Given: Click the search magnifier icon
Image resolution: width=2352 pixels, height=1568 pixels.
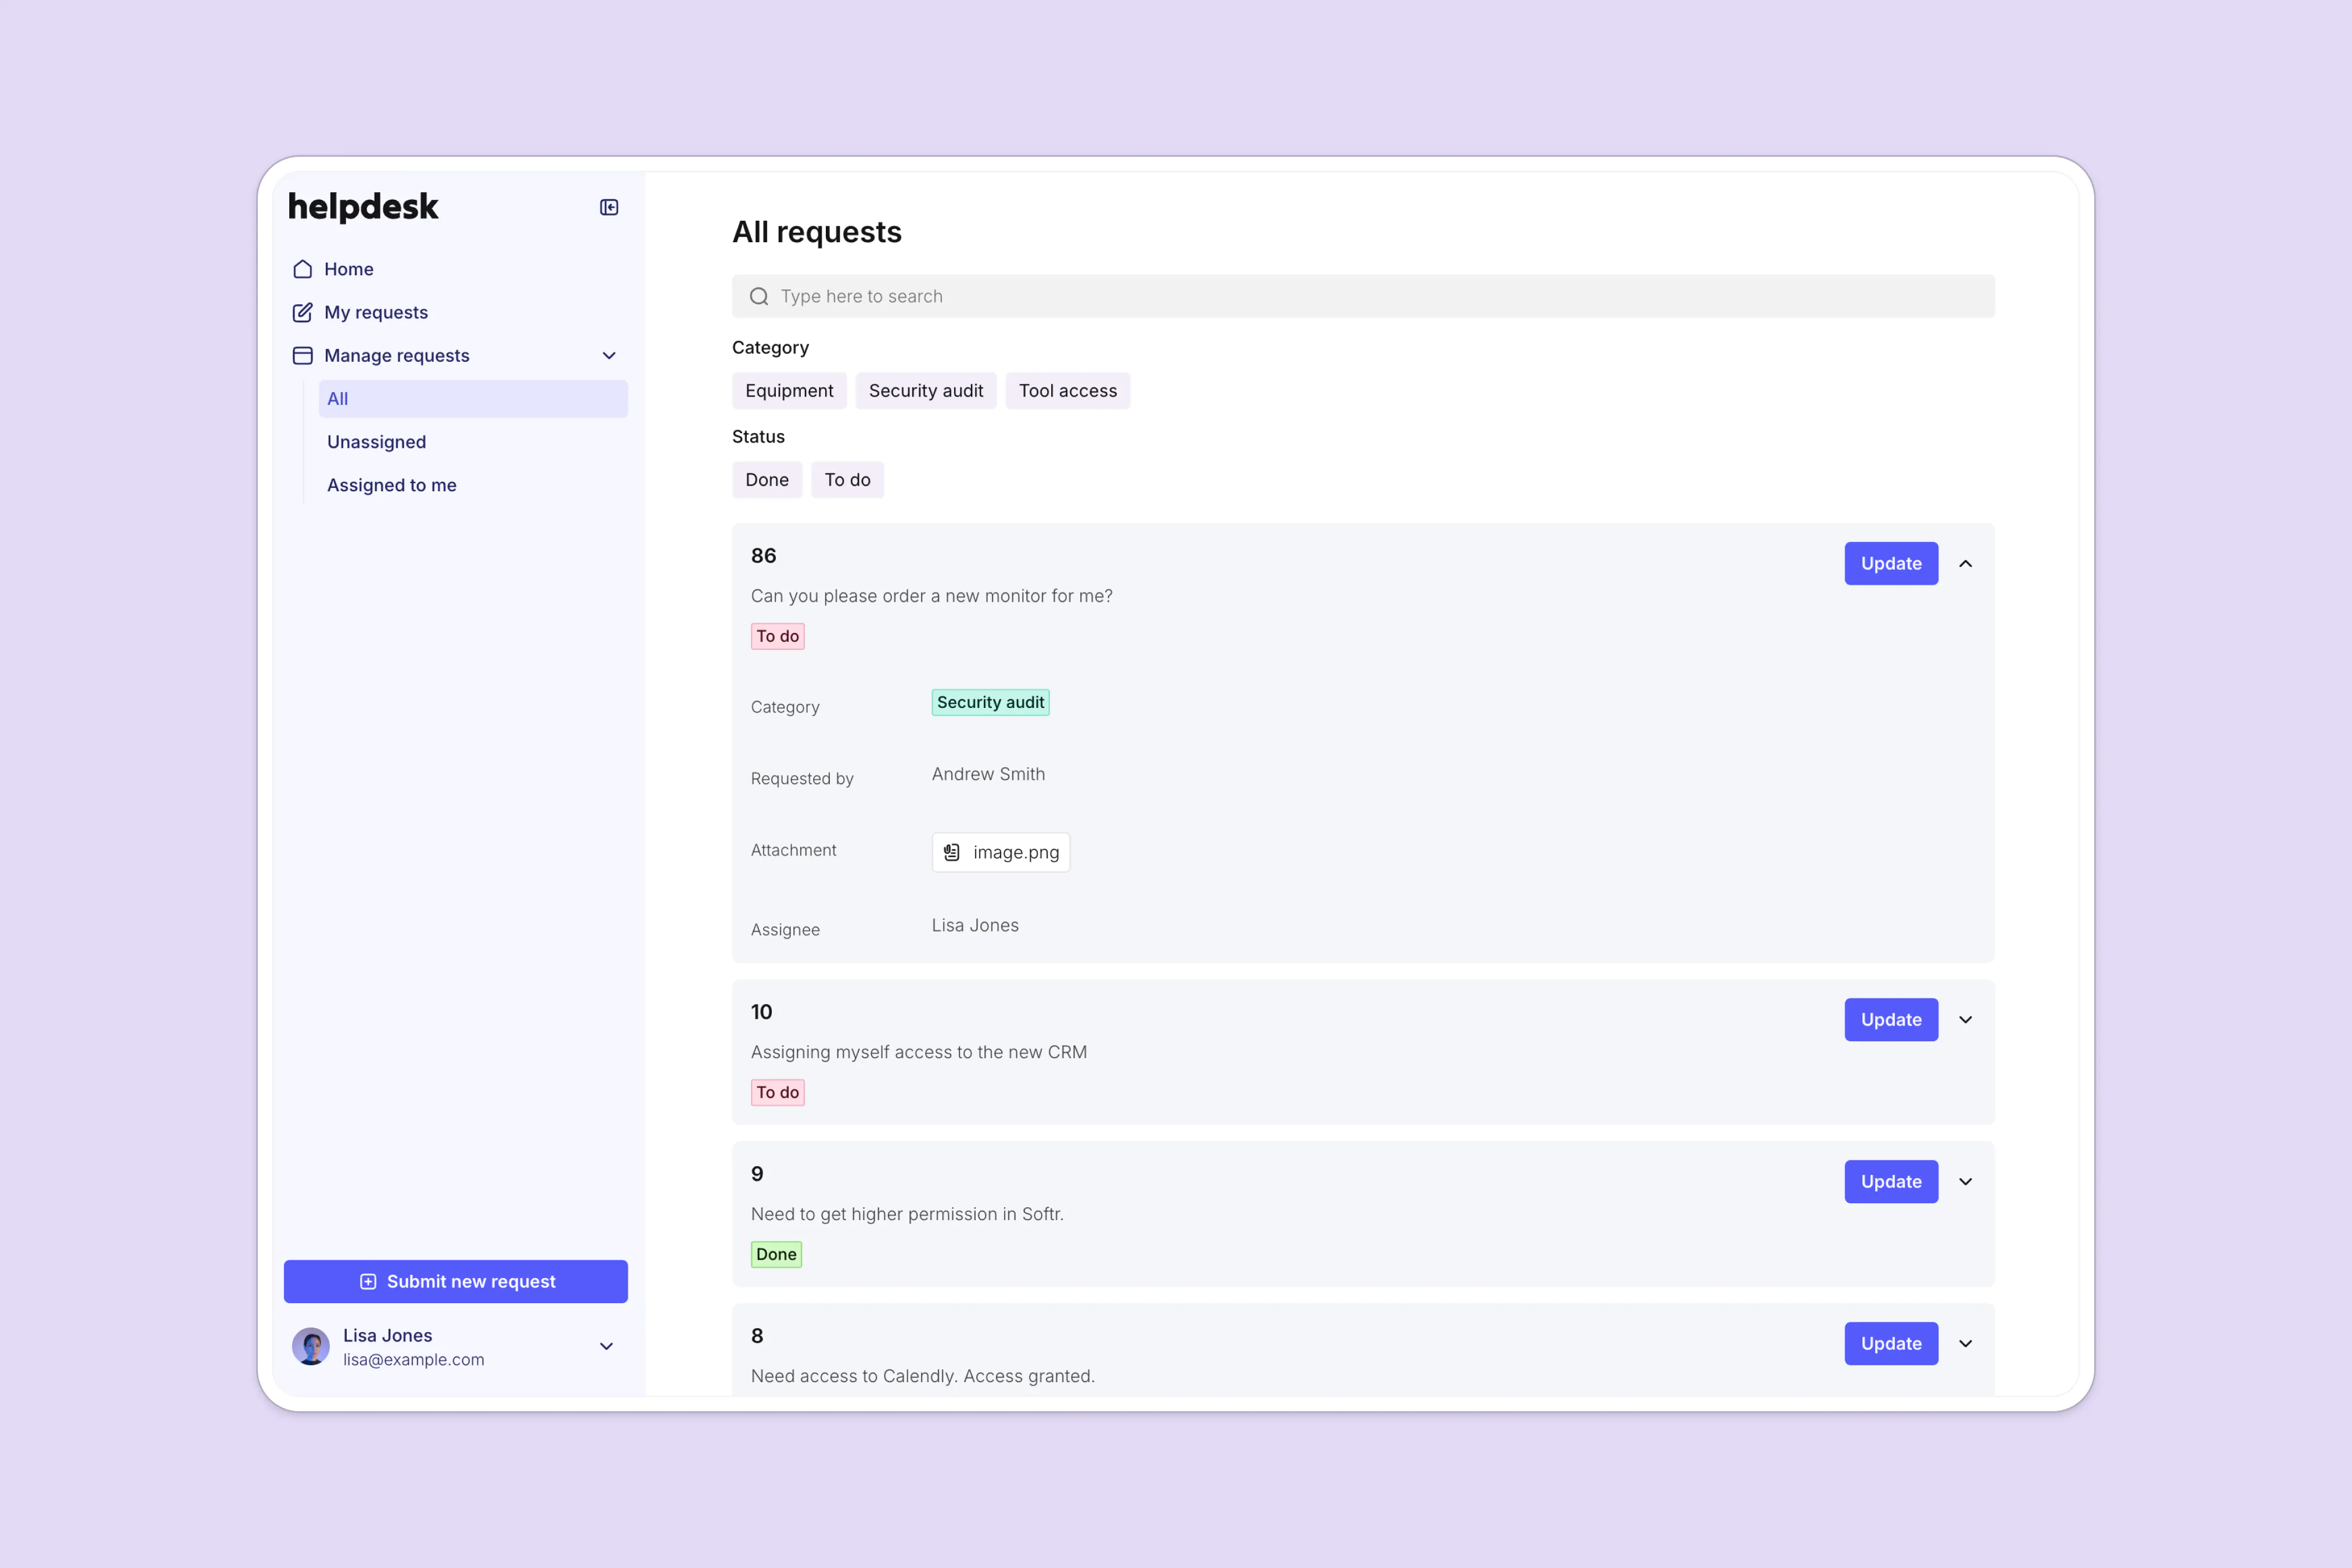Looking at the screenshot, I should (759, 296).
